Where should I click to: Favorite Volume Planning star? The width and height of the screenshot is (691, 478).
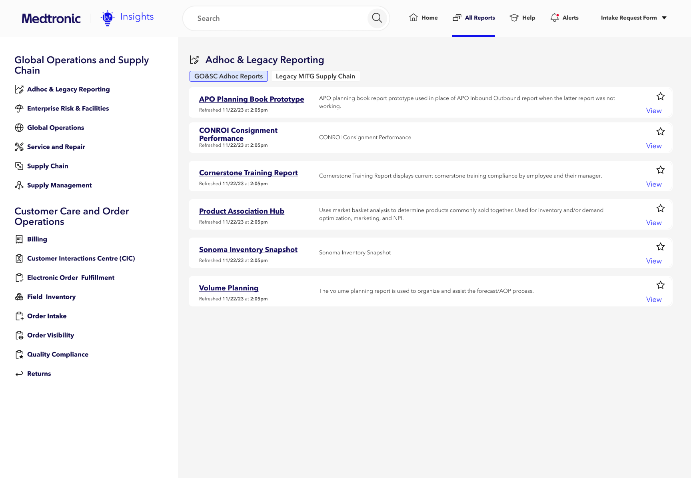click(661, 285)
